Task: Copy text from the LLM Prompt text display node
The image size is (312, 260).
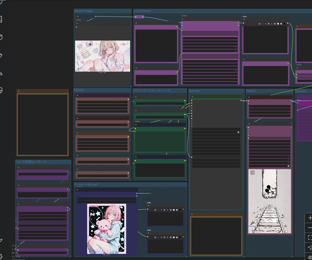Action: [x=259, y=24]
